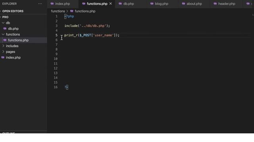The width and height of the screenshot is (254, 142).
Task: Click the '../db/db.php' string
Action: pyautogui.click(x=93, y=26)
